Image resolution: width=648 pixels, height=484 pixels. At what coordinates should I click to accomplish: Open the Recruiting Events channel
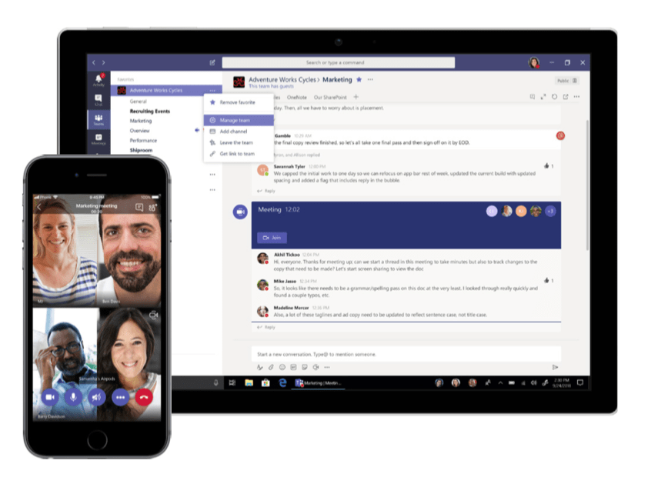[149, 111]
